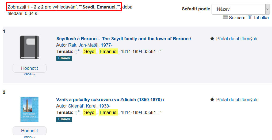
Task: Click the Článek badge on first result
Action: 64,58
